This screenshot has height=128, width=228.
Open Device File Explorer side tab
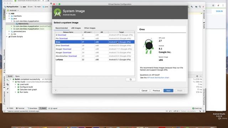tap(204, 97)
